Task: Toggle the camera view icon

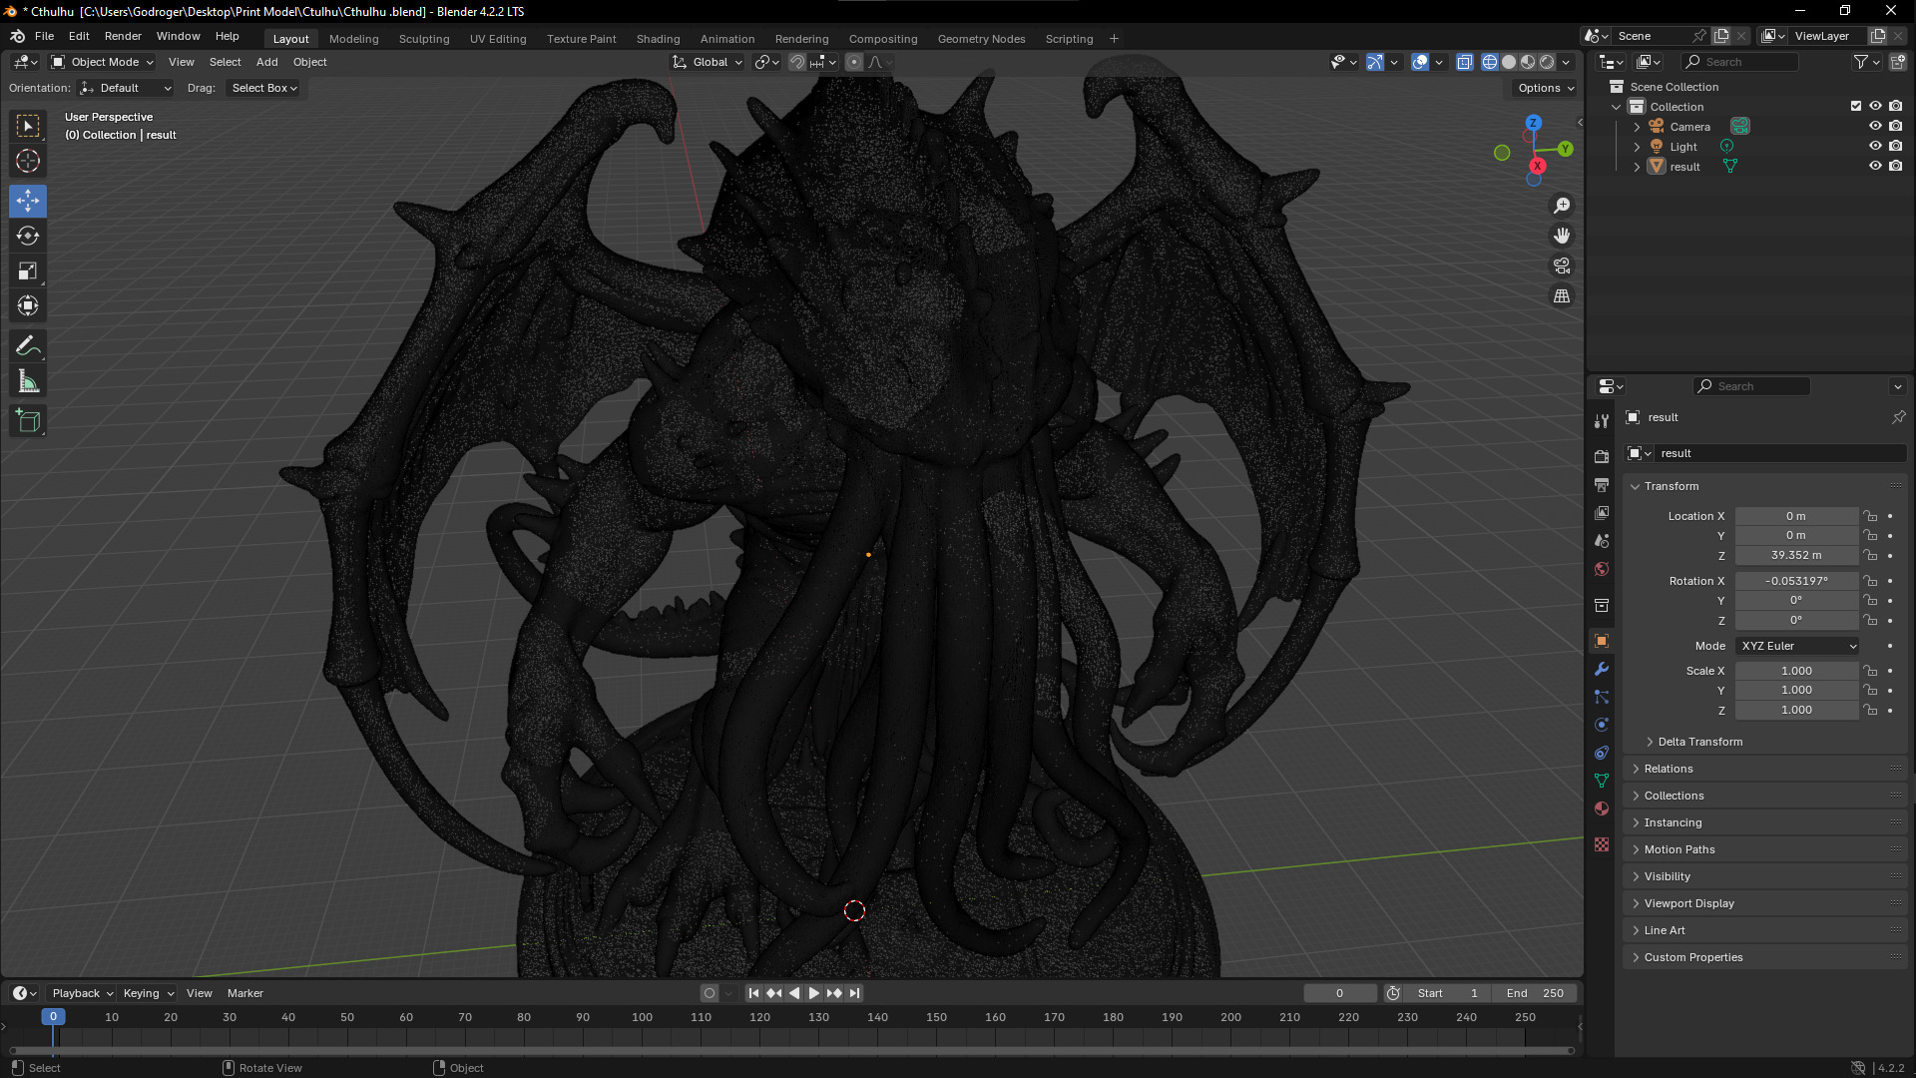Action: click(1562, 266)
